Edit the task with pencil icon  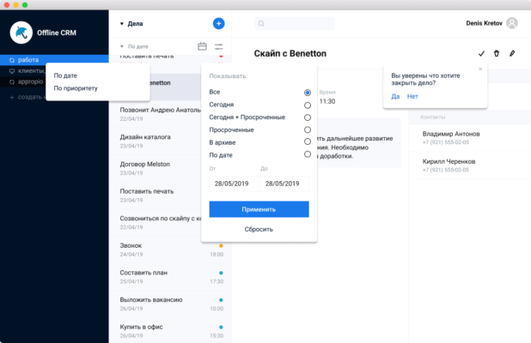click(512, 53)
